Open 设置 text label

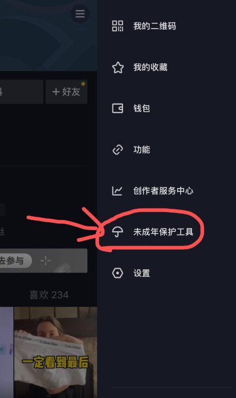[142, 273]
